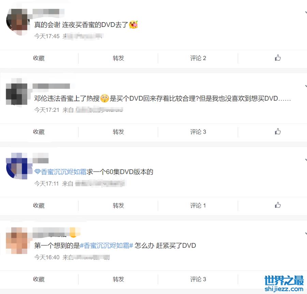Open the first post's pixelated avatar
The height and width of the screenshot is (294, 307).
17,22
